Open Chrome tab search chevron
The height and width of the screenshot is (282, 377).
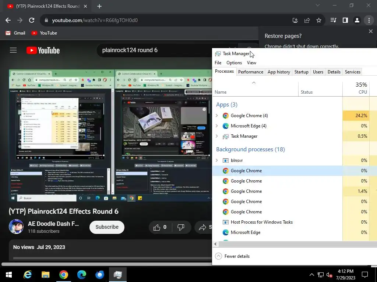[318, 5]
